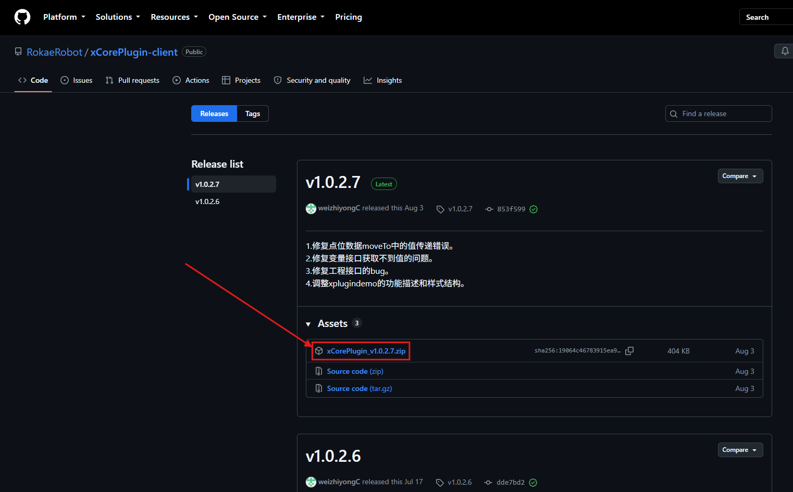Click the commit icon beside dde7bd2
The image size is (793, 492).
488,483
